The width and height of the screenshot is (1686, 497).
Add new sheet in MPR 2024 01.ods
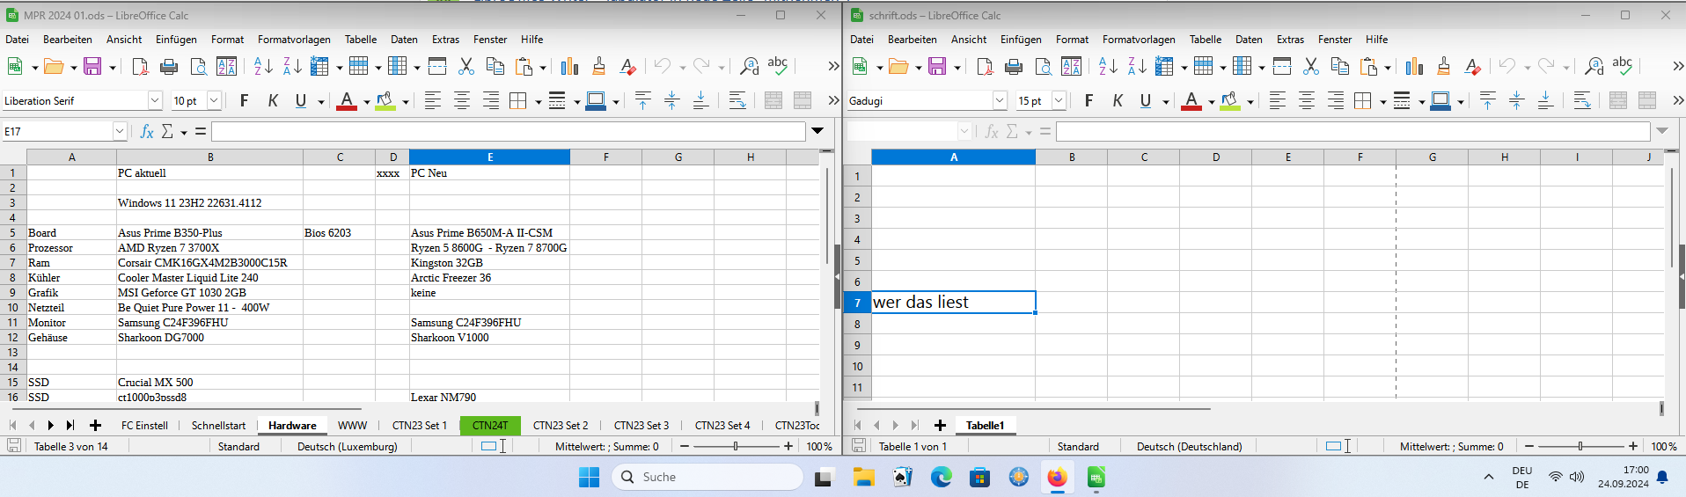(95, 425)
